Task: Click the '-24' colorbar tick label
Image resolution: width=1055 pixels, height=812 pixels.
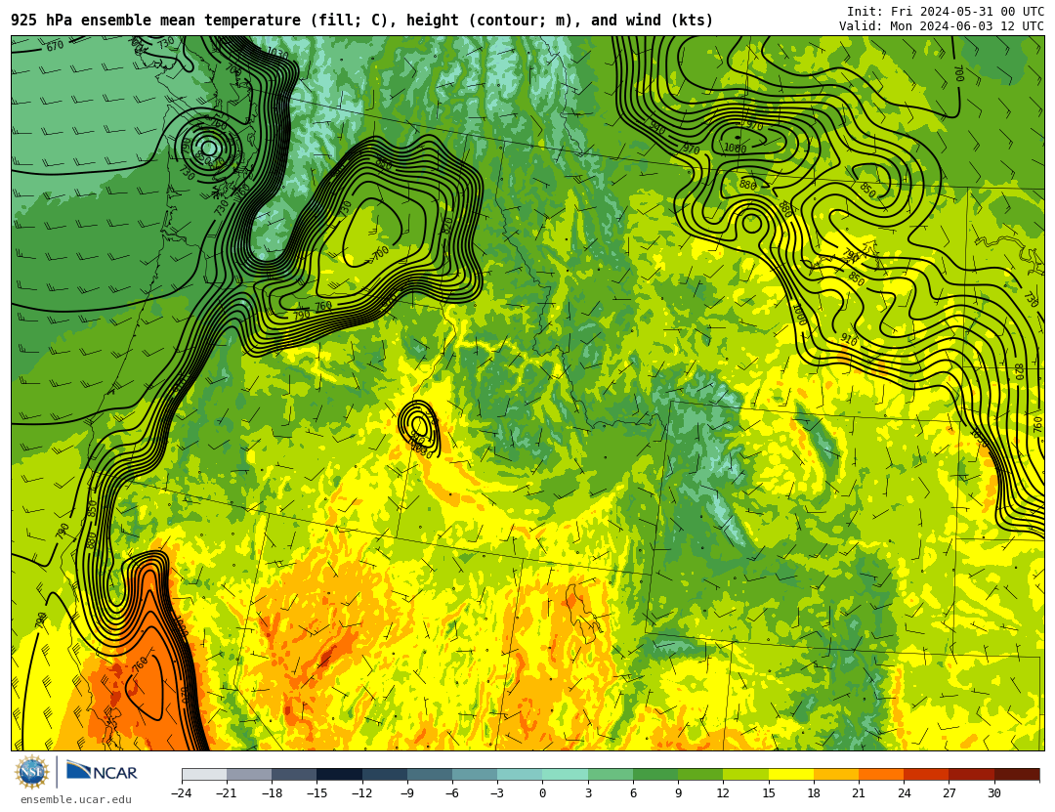Action: [x=182, y=793]
